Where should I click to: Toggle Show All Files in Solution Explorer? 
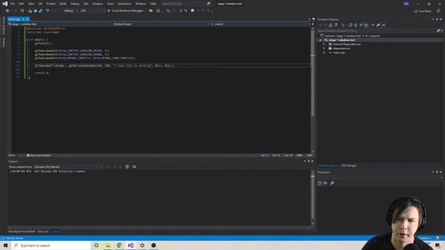point(366,25)
